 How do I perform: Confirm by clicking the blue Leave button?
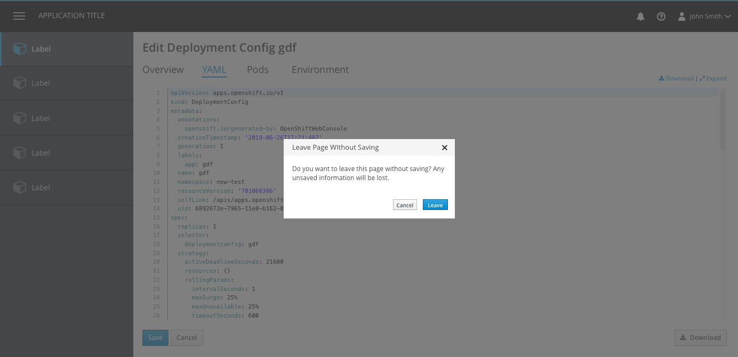pyautogui.click(x=435, y=205)
